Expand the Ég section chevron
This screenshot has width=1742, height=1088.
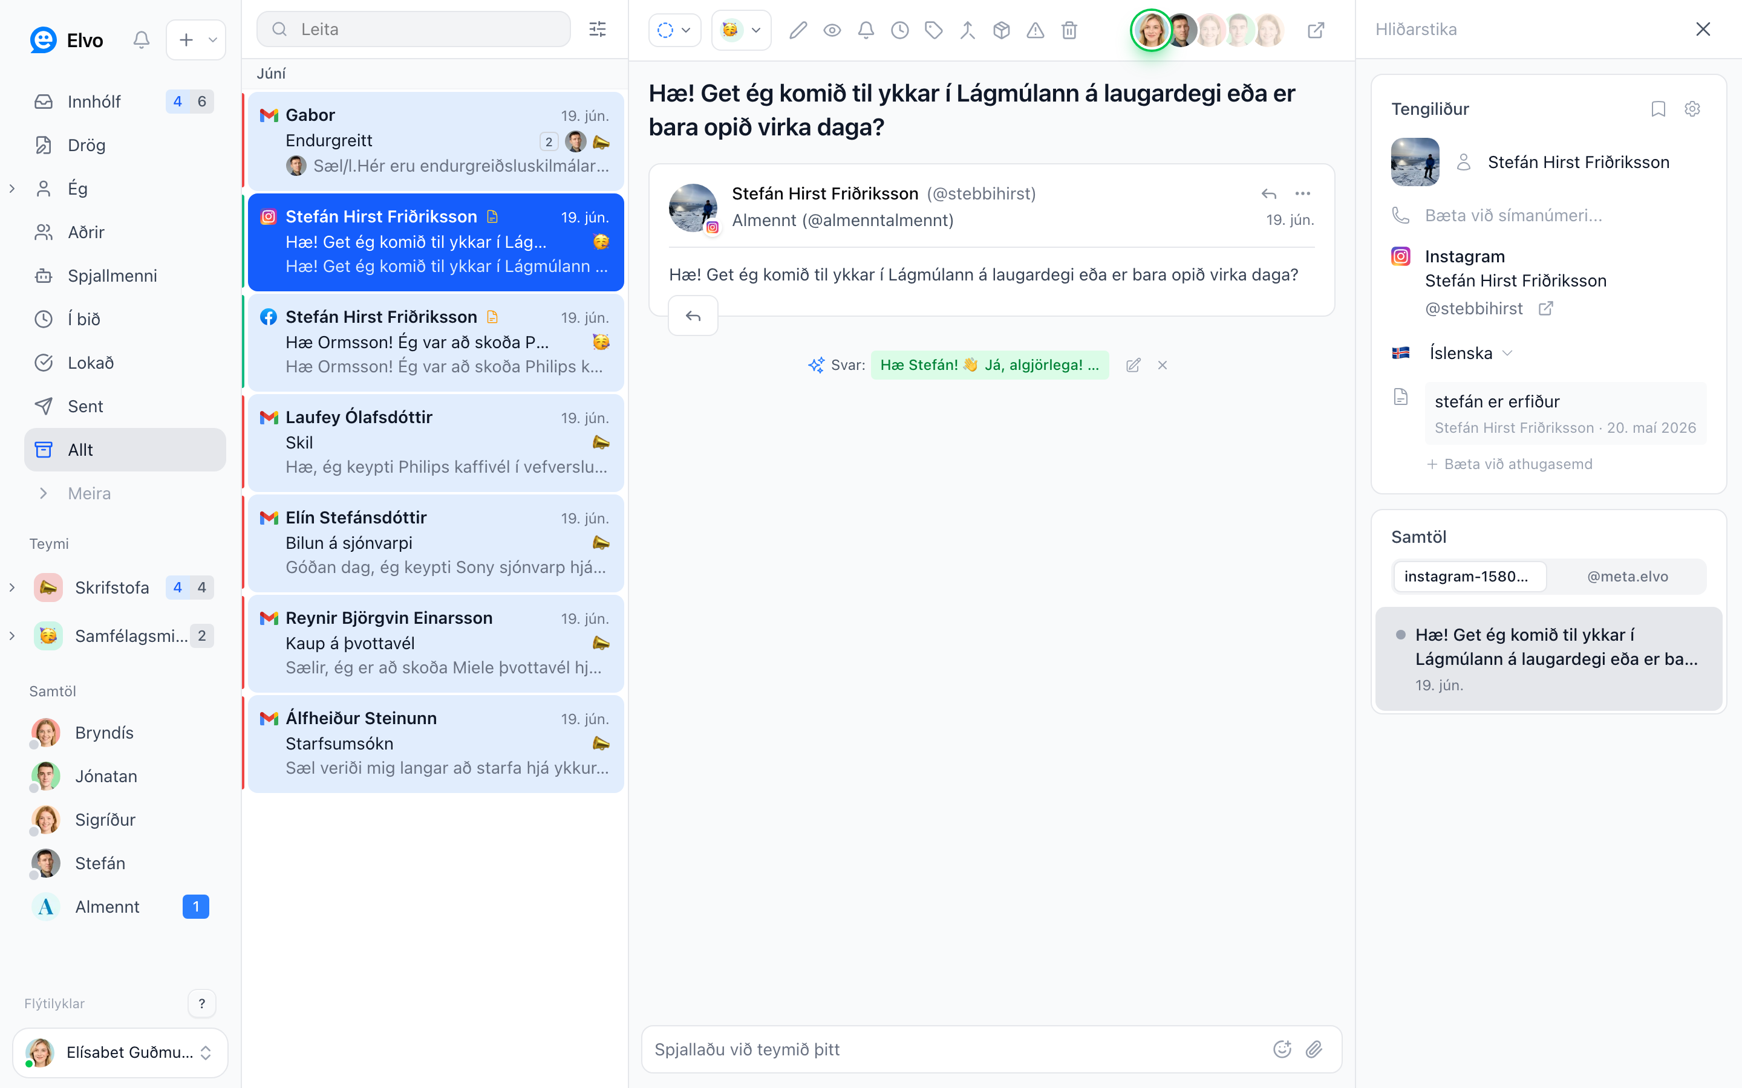tap(12, 189)
